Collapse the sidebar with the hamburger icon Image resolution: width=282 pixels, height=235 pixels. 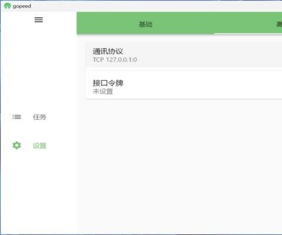coord(39,20)
